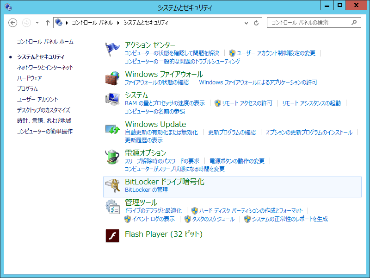
Task: Click リモート アシスタンスの起動
Action: 311,103
